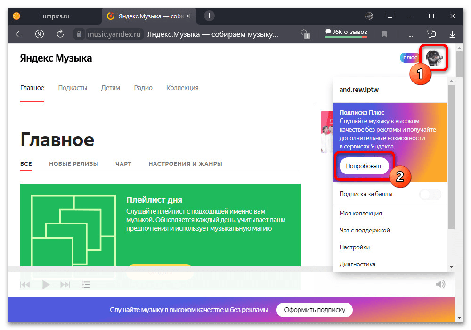This screenshot has width=471, height=330.
Task: Mute the player with the volume icon
Action: (440, 284)
